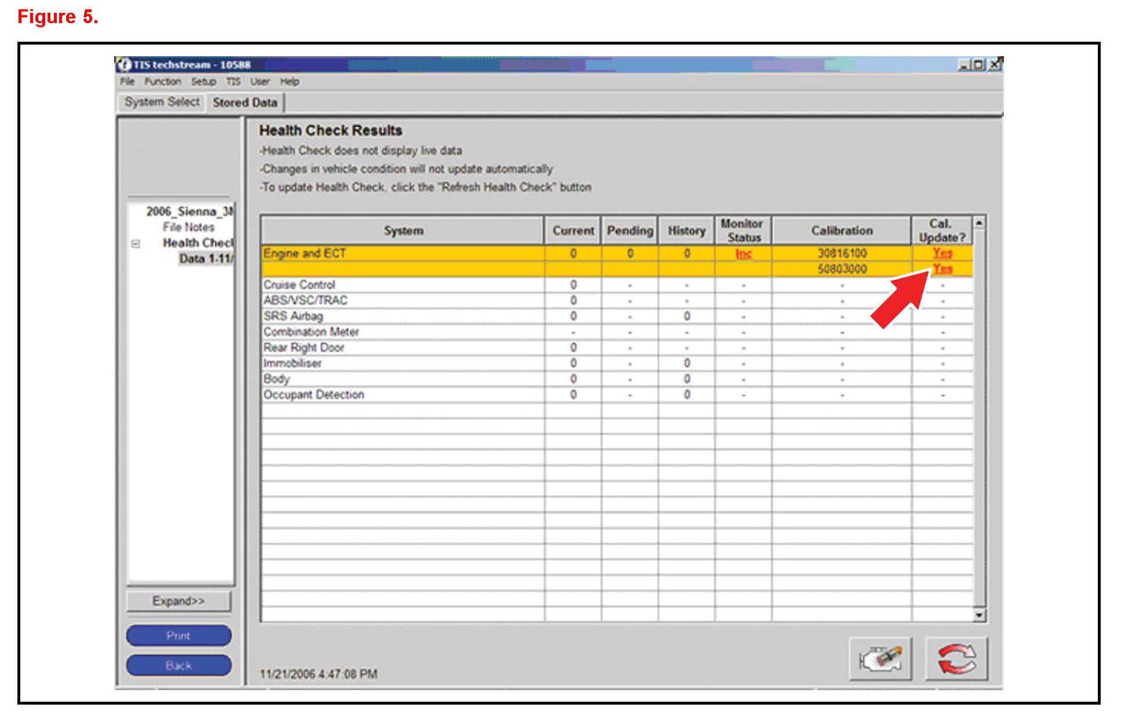Open the Setup menu
Screen dimensions: 1121x711
pyautogui.click(x=203, y=82)
